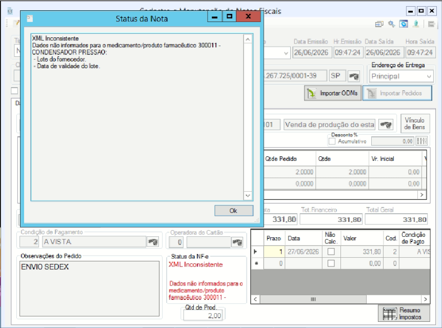
Task: Click the Vínculo de Bens button
Action: tap(415, 124)
